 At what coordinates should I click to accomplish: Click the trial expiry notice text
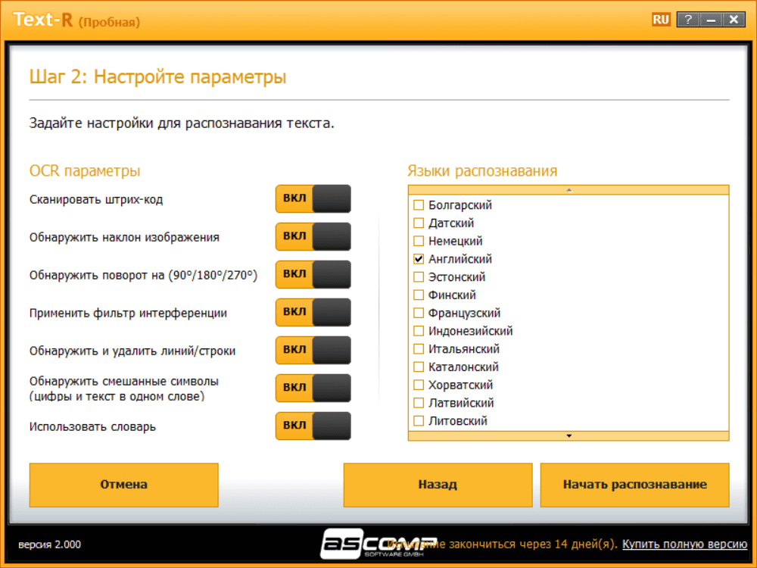pos(502,545)
